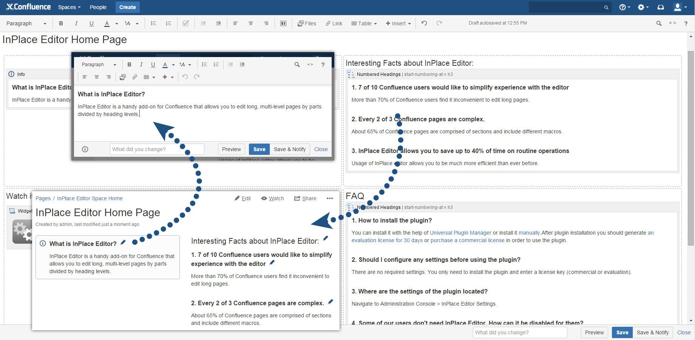Click the page title InPlace Editor Home Page
The height and width of the screenshot is (340, 695).
[65, 40]
